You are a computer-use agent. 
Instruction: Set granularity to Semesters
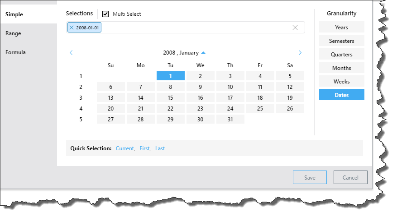[x=341, y=41]
